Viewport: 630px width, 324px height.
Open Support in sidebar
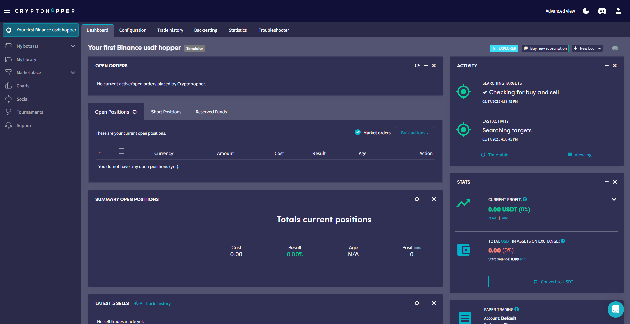(25, 125)
